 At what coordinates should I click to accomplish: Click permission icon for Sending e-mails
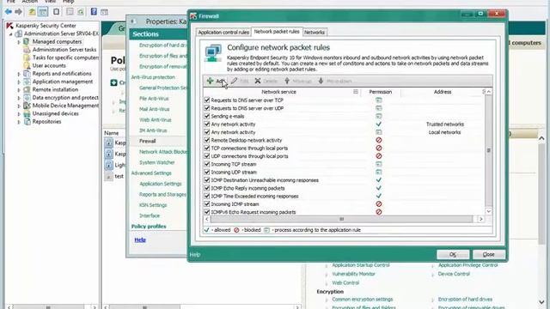point(378,117)
